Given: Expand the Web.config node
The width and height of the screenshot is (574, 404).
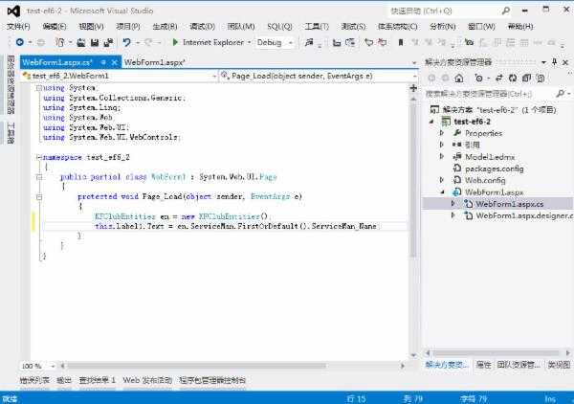Looking at the screenshot, I should 442,180.
